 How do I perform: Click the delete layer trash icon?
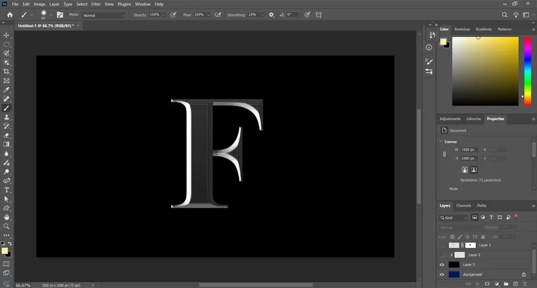524,284
